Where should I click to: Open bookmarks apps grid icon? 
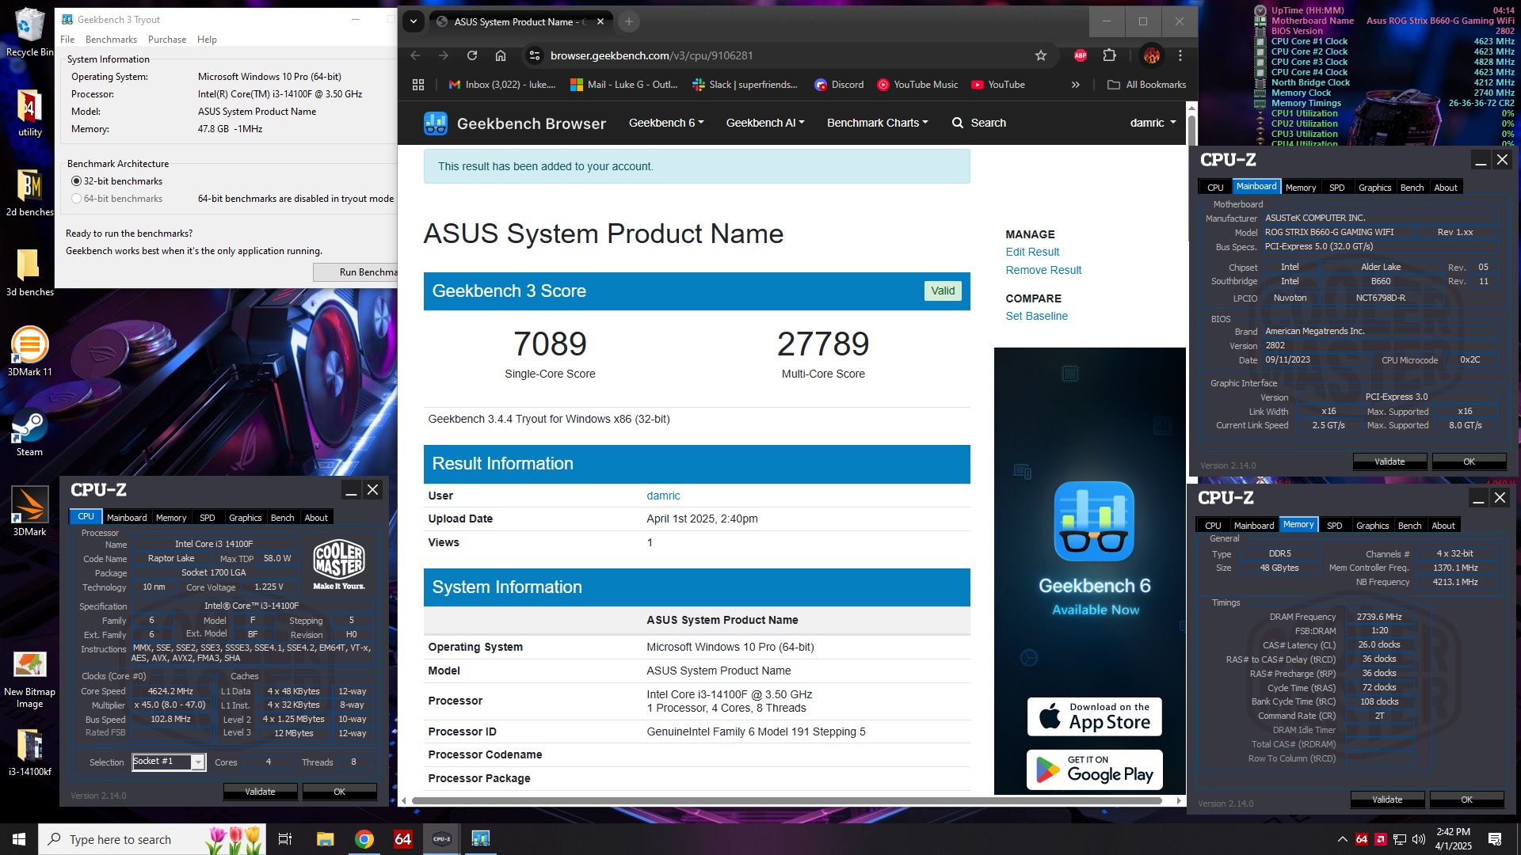pyautogui.click(x=418, y=85)
